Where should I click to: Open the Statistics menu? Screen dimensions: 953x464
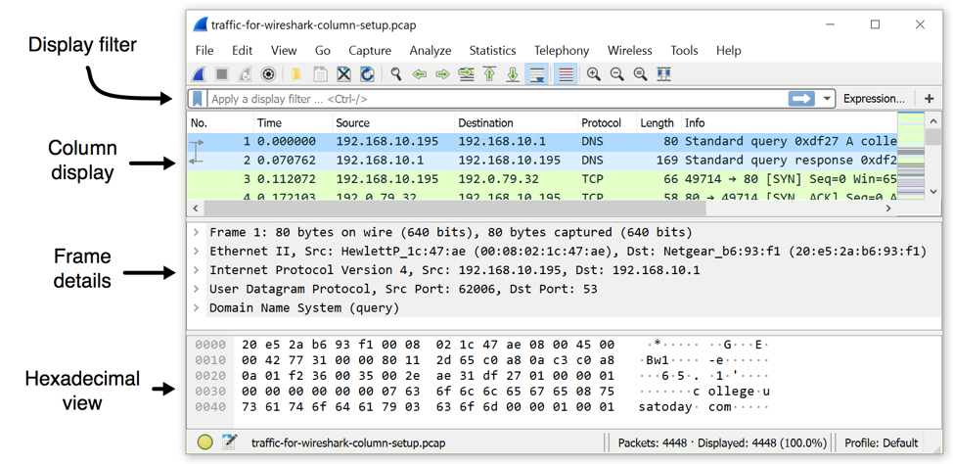pos(492,51)
